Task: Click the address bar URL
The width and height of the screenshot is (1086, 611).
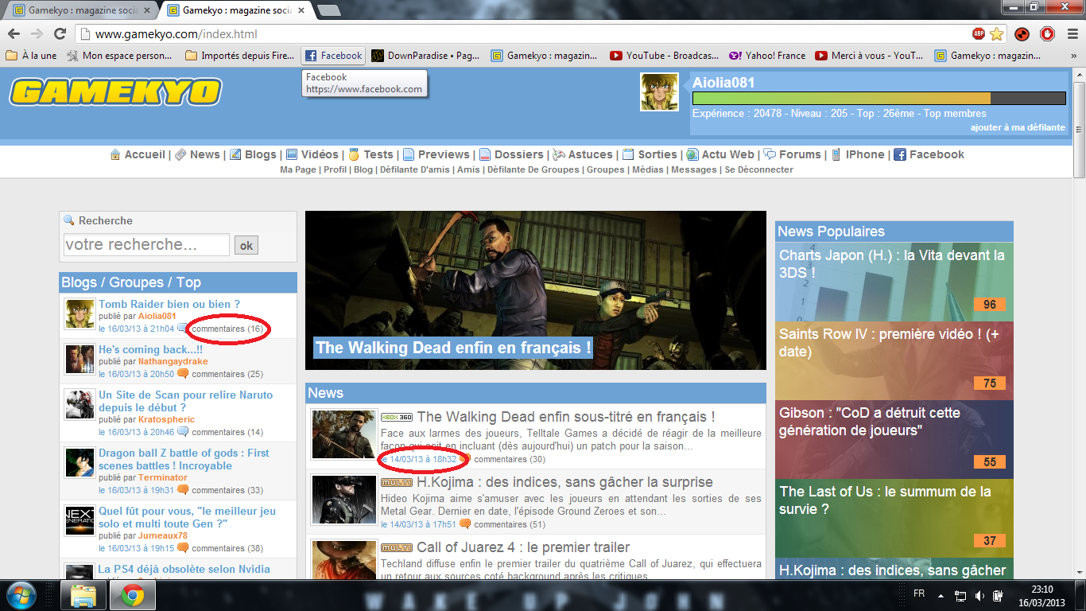Action: (x=176, y=34)
